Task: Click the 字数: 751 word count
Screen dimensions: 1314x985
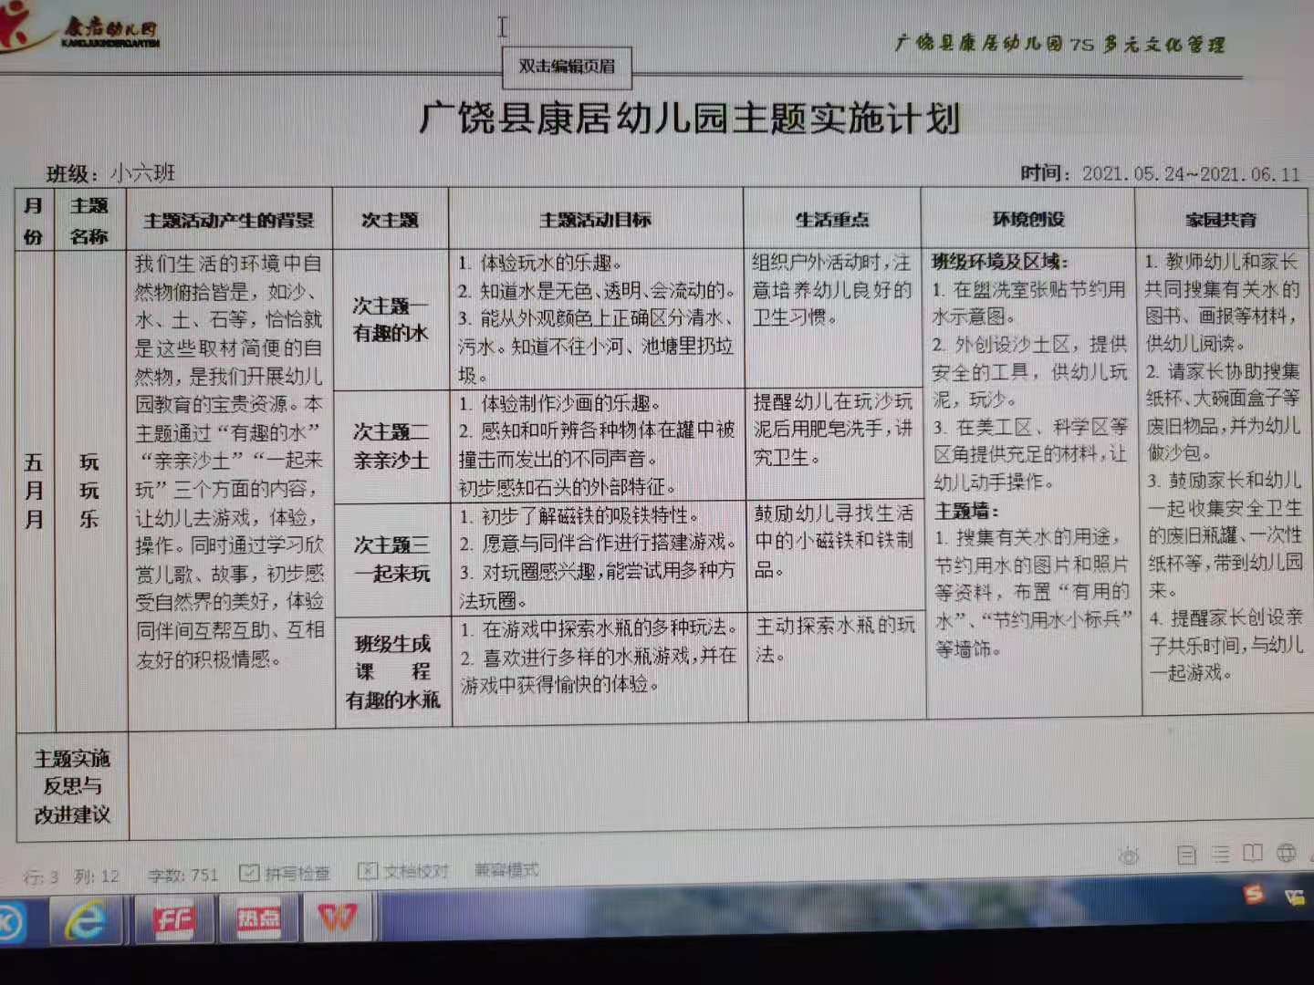Action: (183, 876)
